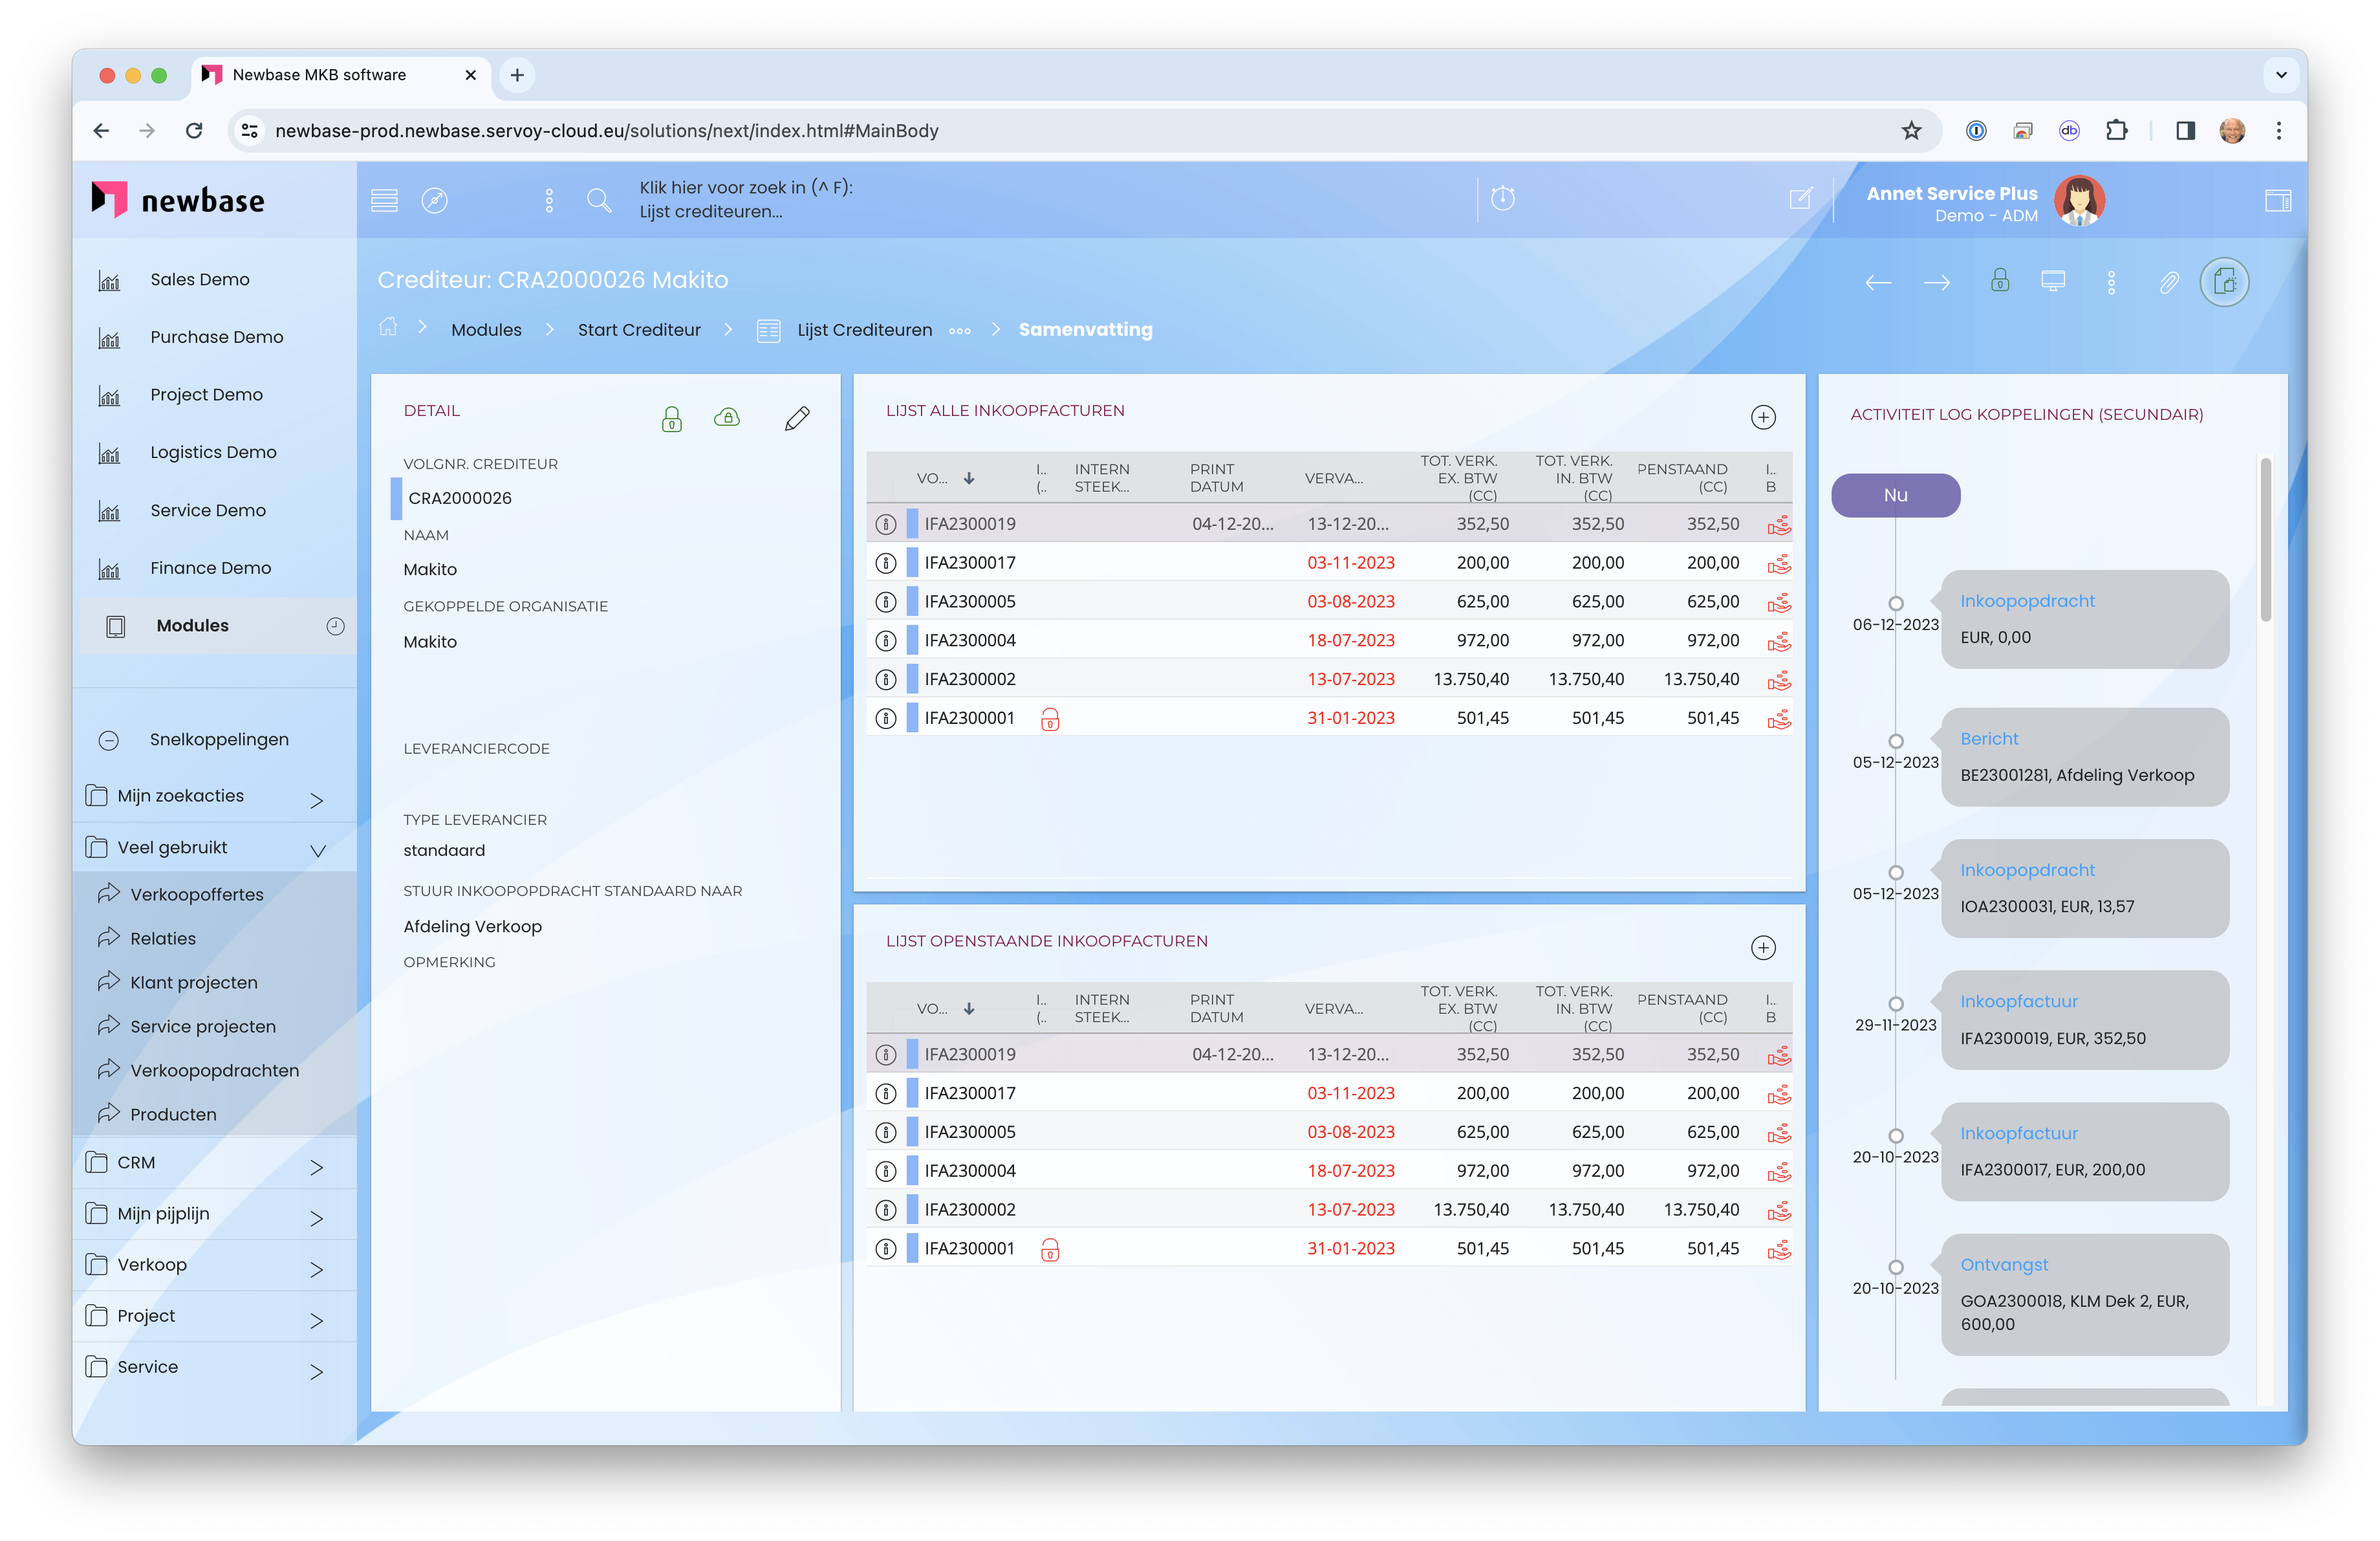Click the green cloud lock icon in Detail
Image resolution: width=2380 pixels, height=1541 pixels.
point(727,417)
